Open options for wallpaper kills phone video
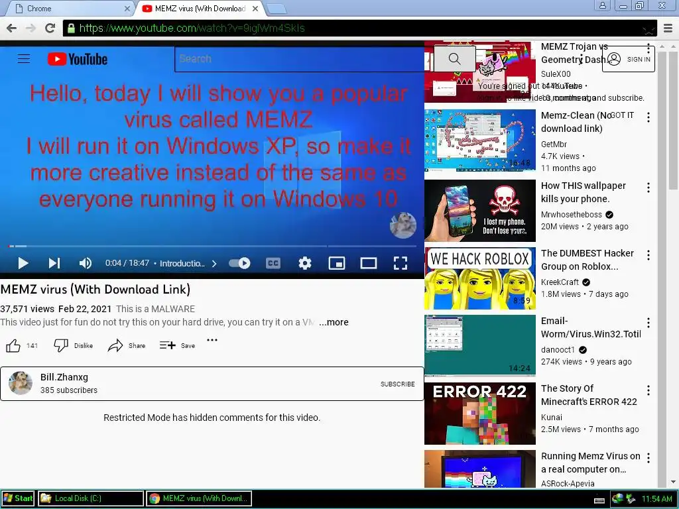 [x=648, y=188]
